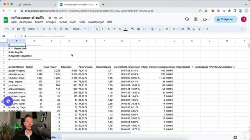Screen dimensions: 250x140
Task: Open the fill color bucket picker
Action: [132, 29]
